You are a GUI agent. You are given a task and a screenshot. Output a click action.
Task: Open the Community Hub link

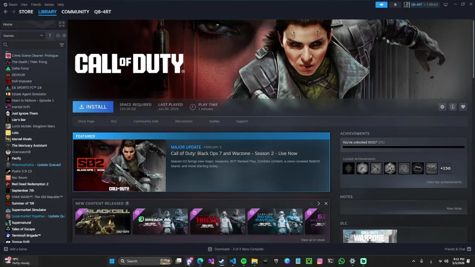pyautogui.click(x=146, y=121)
